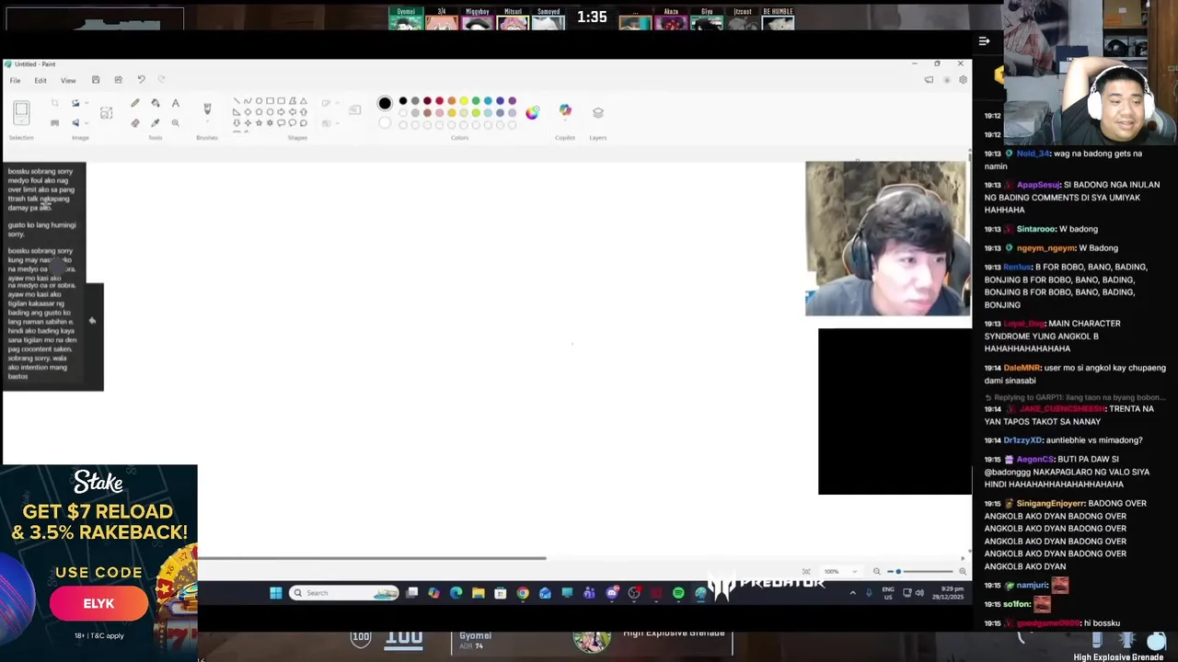This screenshot has height=662, width=1178.
Task: Click the volume speaker tray icon
Action: (x=919, y=593)
